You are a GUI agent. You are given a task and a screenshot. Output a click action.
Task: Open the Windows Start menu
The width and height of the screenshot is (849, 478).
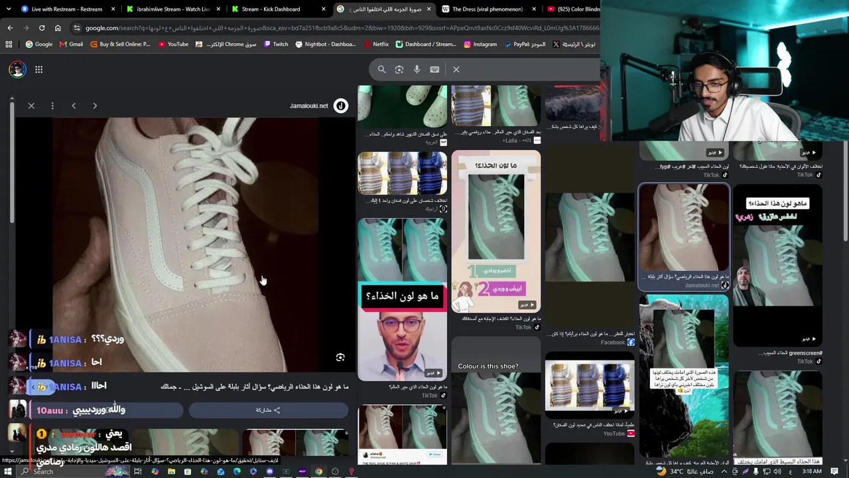coord(8,471)
